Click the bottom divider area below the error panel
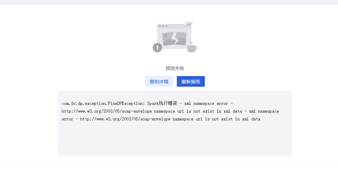This screenshot has height=178, width=338. click(169, 164)
